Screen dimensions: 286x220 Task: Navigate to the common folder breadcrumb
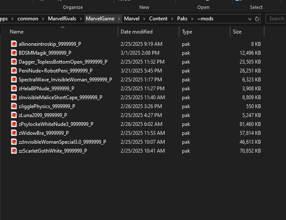(28, 19)
